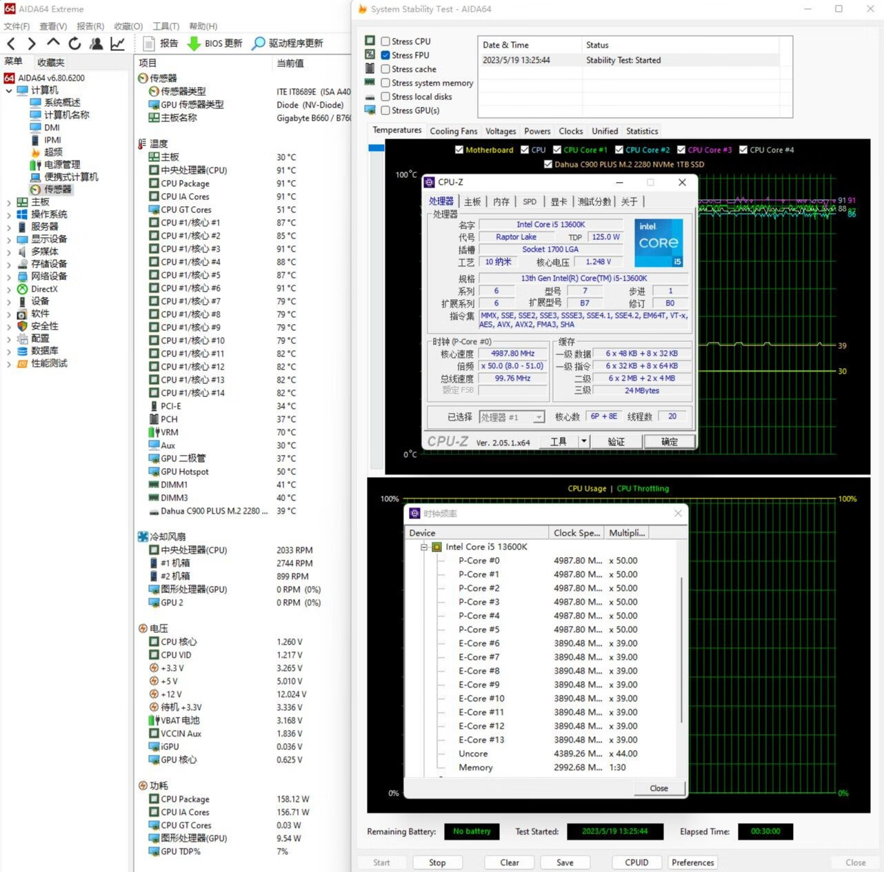Expand the DirectX tree node
Viewport: 884px width, 872px height.
pyautogui.click(x=8, y=289)
